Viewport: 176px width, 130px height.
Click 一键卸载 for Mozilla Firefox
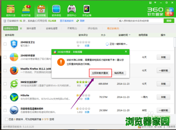(163, 71)
